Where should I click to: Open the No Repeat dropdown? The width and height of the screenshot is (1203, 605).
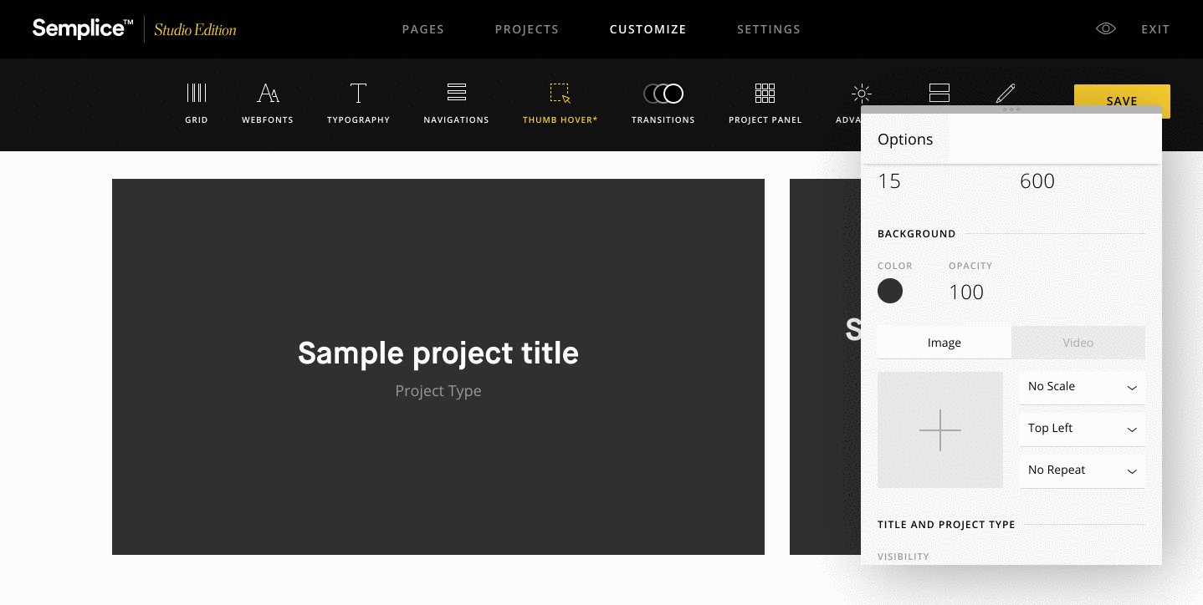pos(1082,470)
